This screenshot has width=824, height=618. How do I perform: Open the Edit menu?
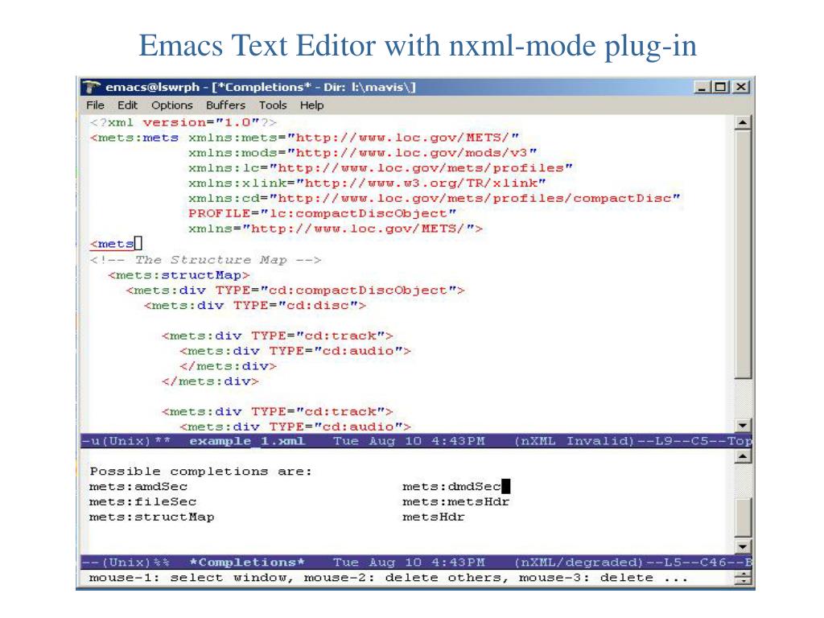[127, 105]
